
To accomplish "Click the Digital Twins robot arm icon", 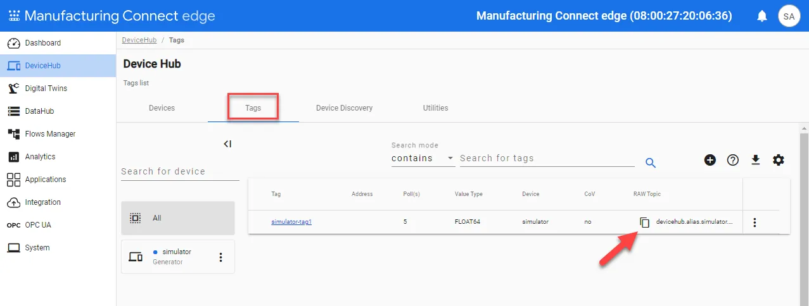I will 13,89.
